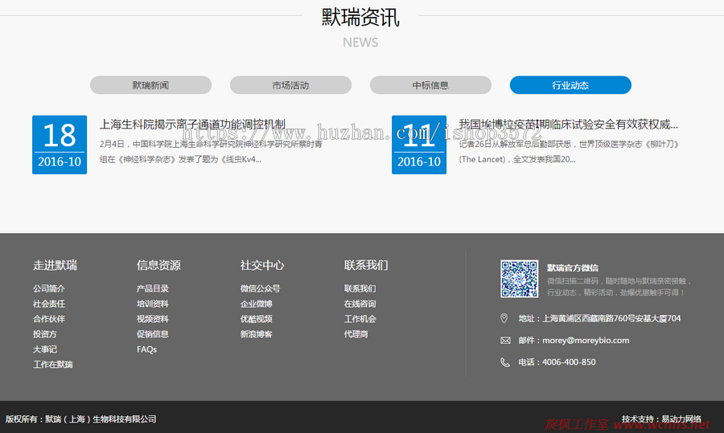Select the 行业动态 tab

[x=570, y=85]
